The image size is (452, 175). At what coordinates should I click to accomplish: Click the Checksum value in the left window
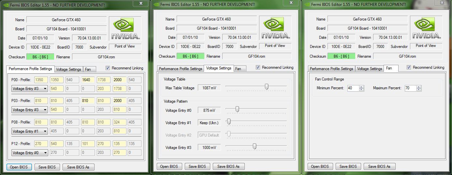pyautogui.click(x=40, y=57)
